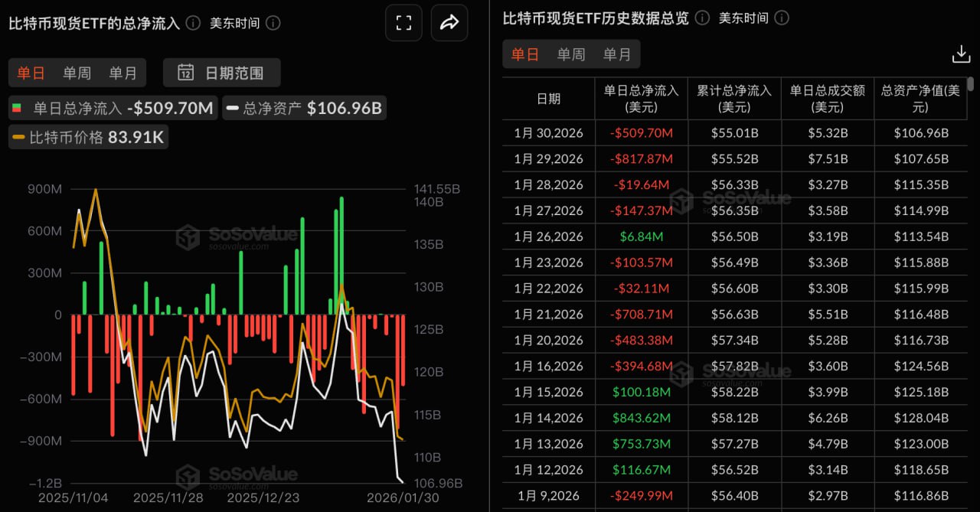Select 单周 tab on the chart
The image size is (980, 512).
[77, 73]
